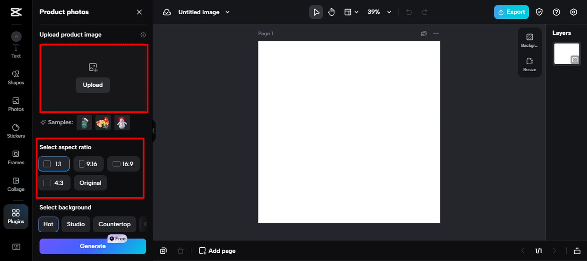Select the Original aspect ratio
Viewport: 587px width, 261px height.
pyautogui.click(x=90, y=183)
